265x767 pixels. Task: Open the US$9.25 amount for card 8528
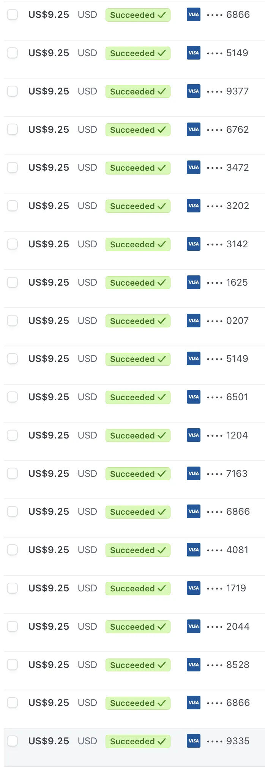(49, 665)
